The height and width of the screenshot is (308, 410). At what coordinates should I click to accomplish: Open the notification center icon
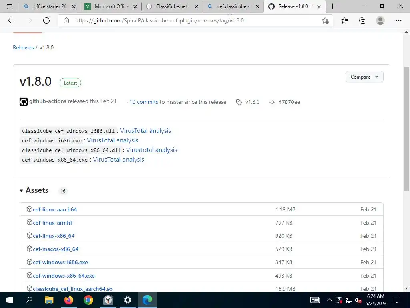coord(397,300)
